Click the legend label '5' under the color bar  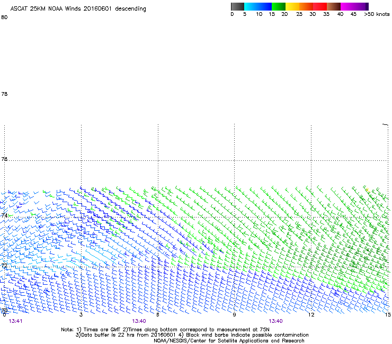coord(245,14)
